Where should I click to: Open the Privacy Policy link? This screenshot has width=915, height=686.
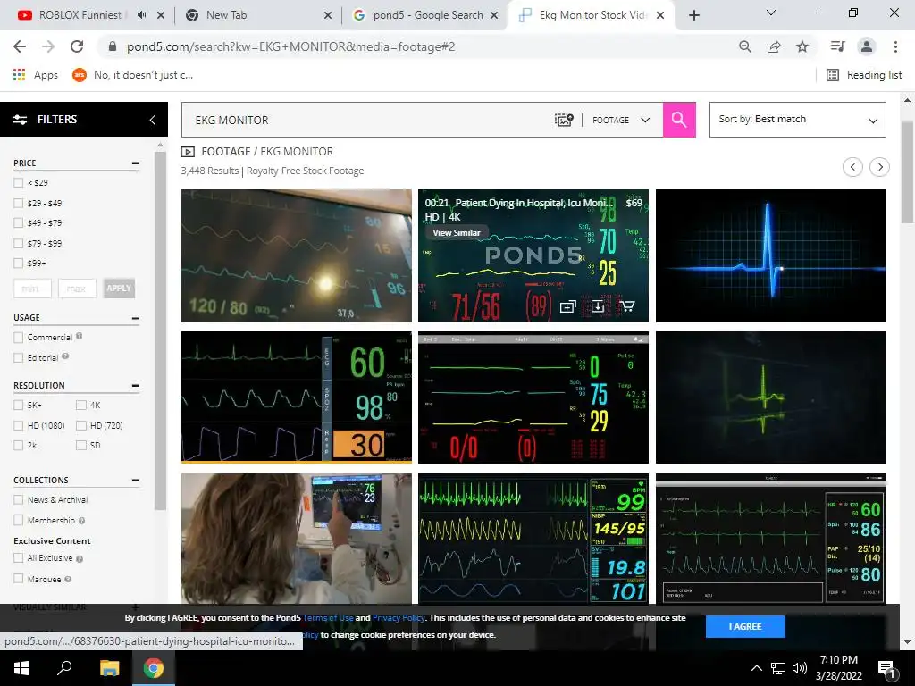(x=399, y=618)
